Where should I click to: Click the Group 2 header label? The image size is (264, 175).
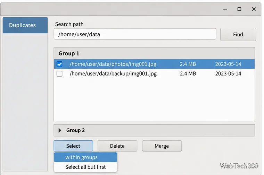(75, 130)
